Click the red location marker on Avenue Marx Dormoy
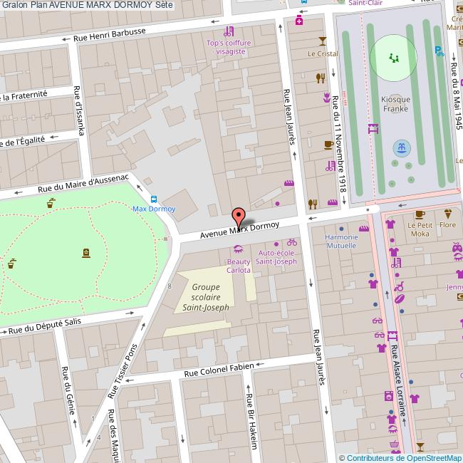The height and width of the screenshot is (463, 463). pos(239,217)
